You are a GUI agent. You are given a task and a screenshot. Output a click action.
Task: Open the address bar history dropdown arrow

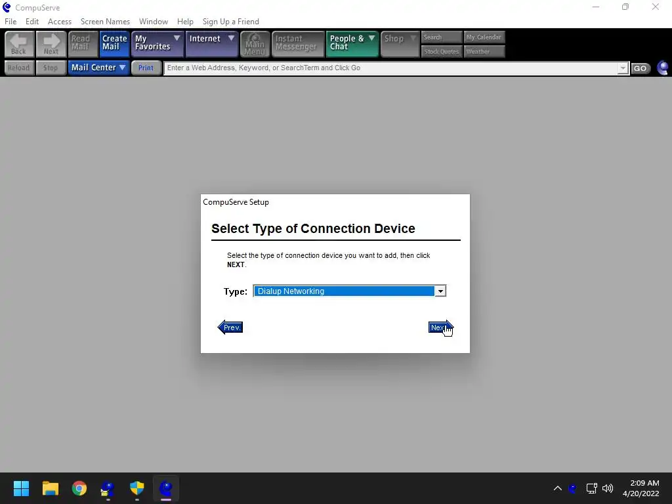coord(623,68)
